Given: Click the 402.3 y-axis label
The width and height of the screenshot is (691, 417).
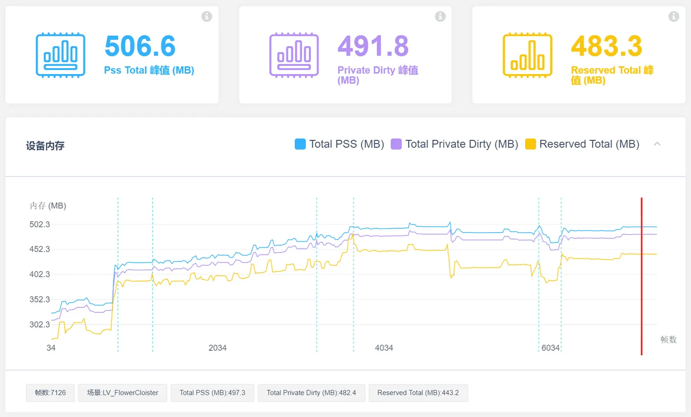Looking at the screenshot, I should tap(40, 274).
